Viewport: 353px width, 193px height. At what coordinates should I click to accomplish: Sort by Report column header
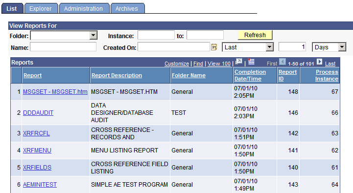click(x=33, y=75)
